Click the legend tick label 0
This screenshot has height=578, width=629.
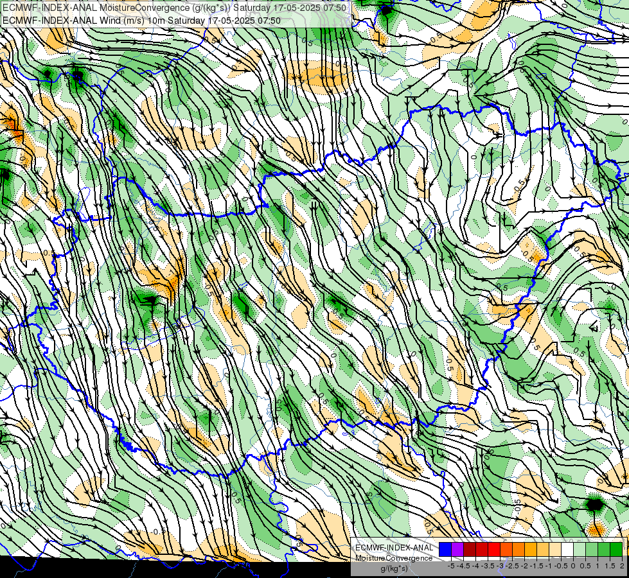click(573, 566)
